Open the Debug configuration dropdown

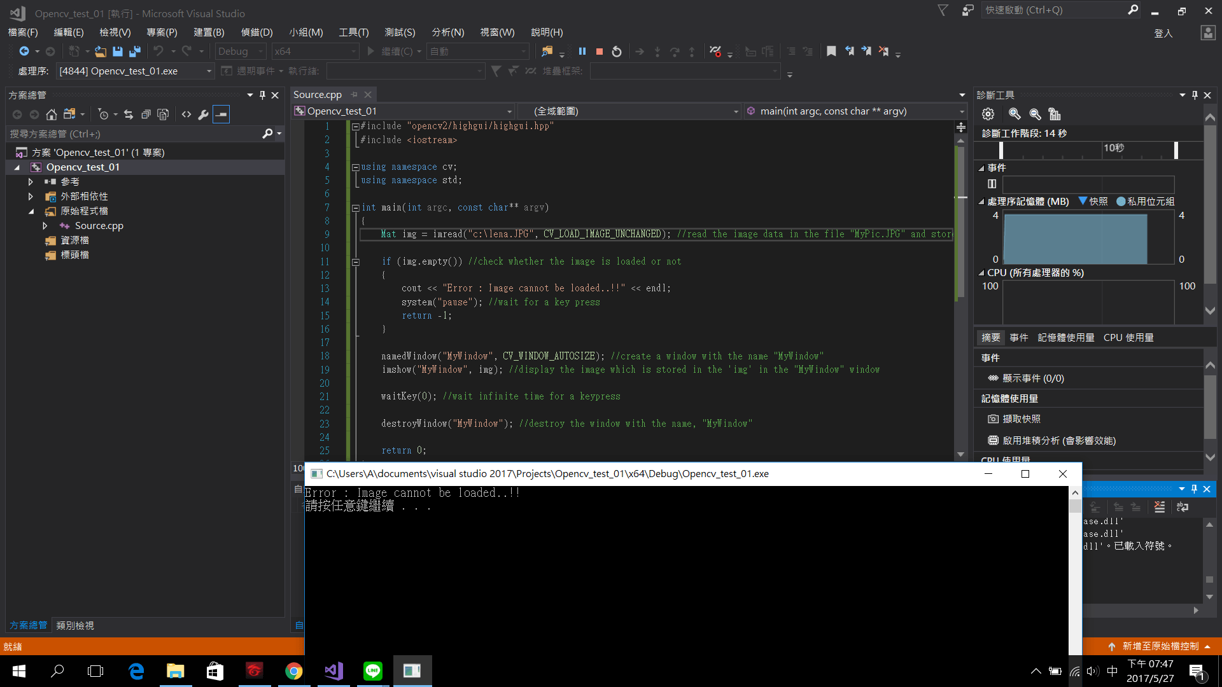(261, 51)
